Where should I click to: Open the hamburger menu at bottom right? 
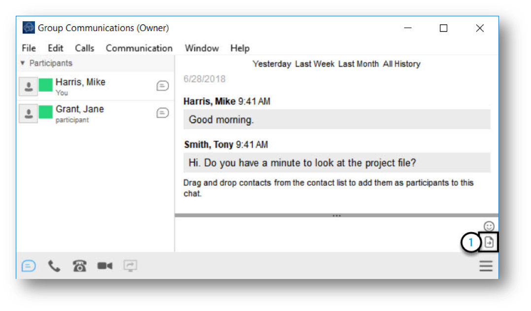(486, 266)
